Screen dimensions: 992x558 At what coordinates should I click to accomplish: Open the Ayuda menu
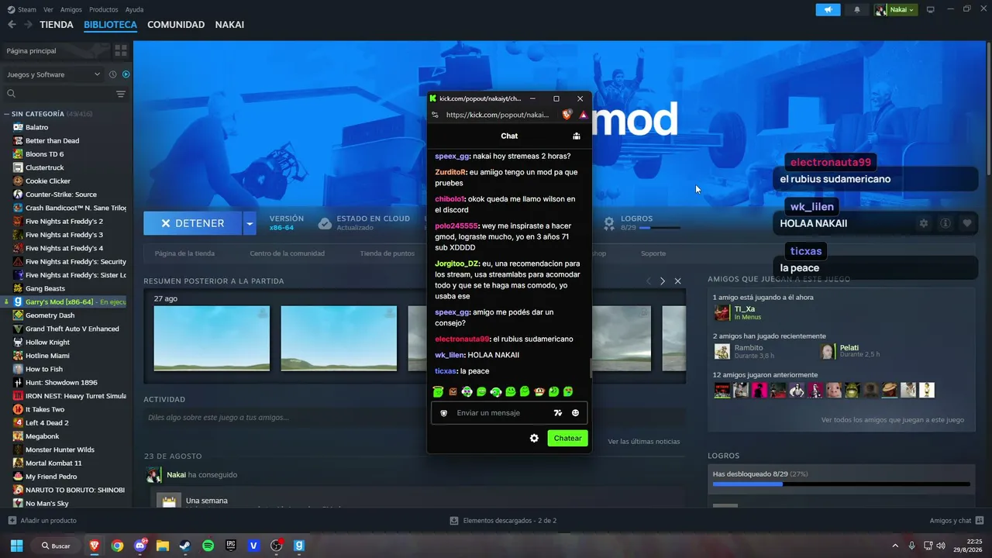coord(134,9)
